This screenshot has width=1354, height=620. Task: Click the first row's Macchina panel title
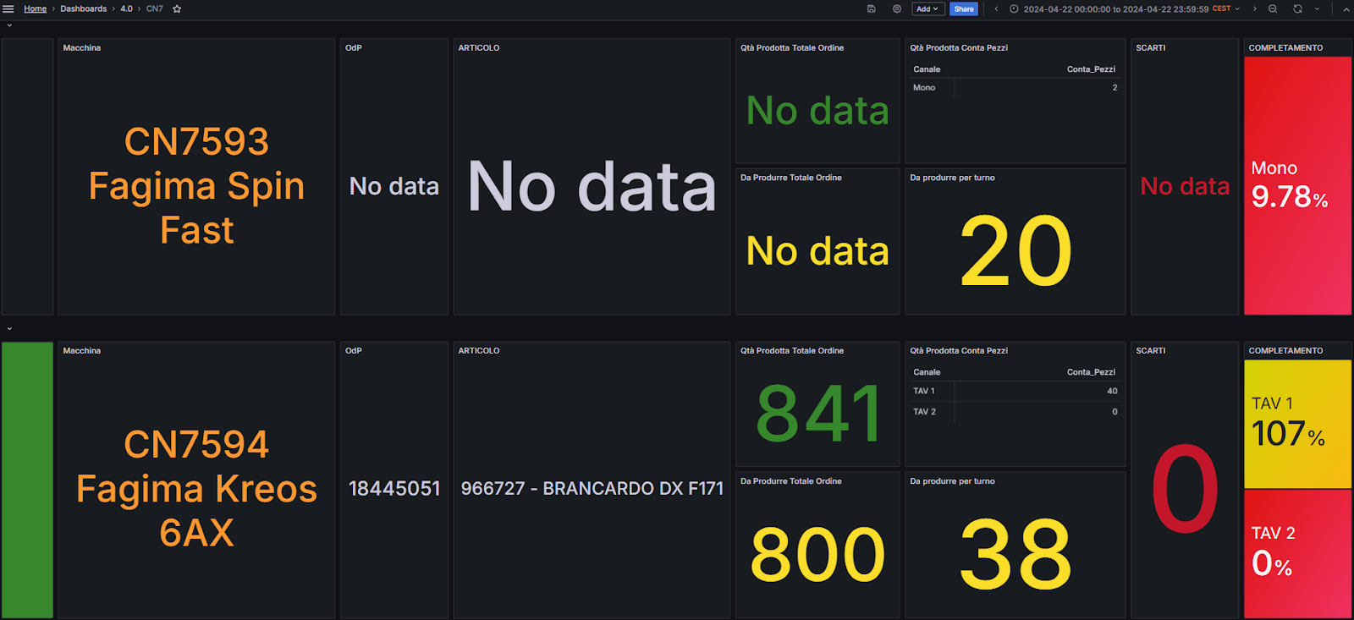tap(81, 48)
